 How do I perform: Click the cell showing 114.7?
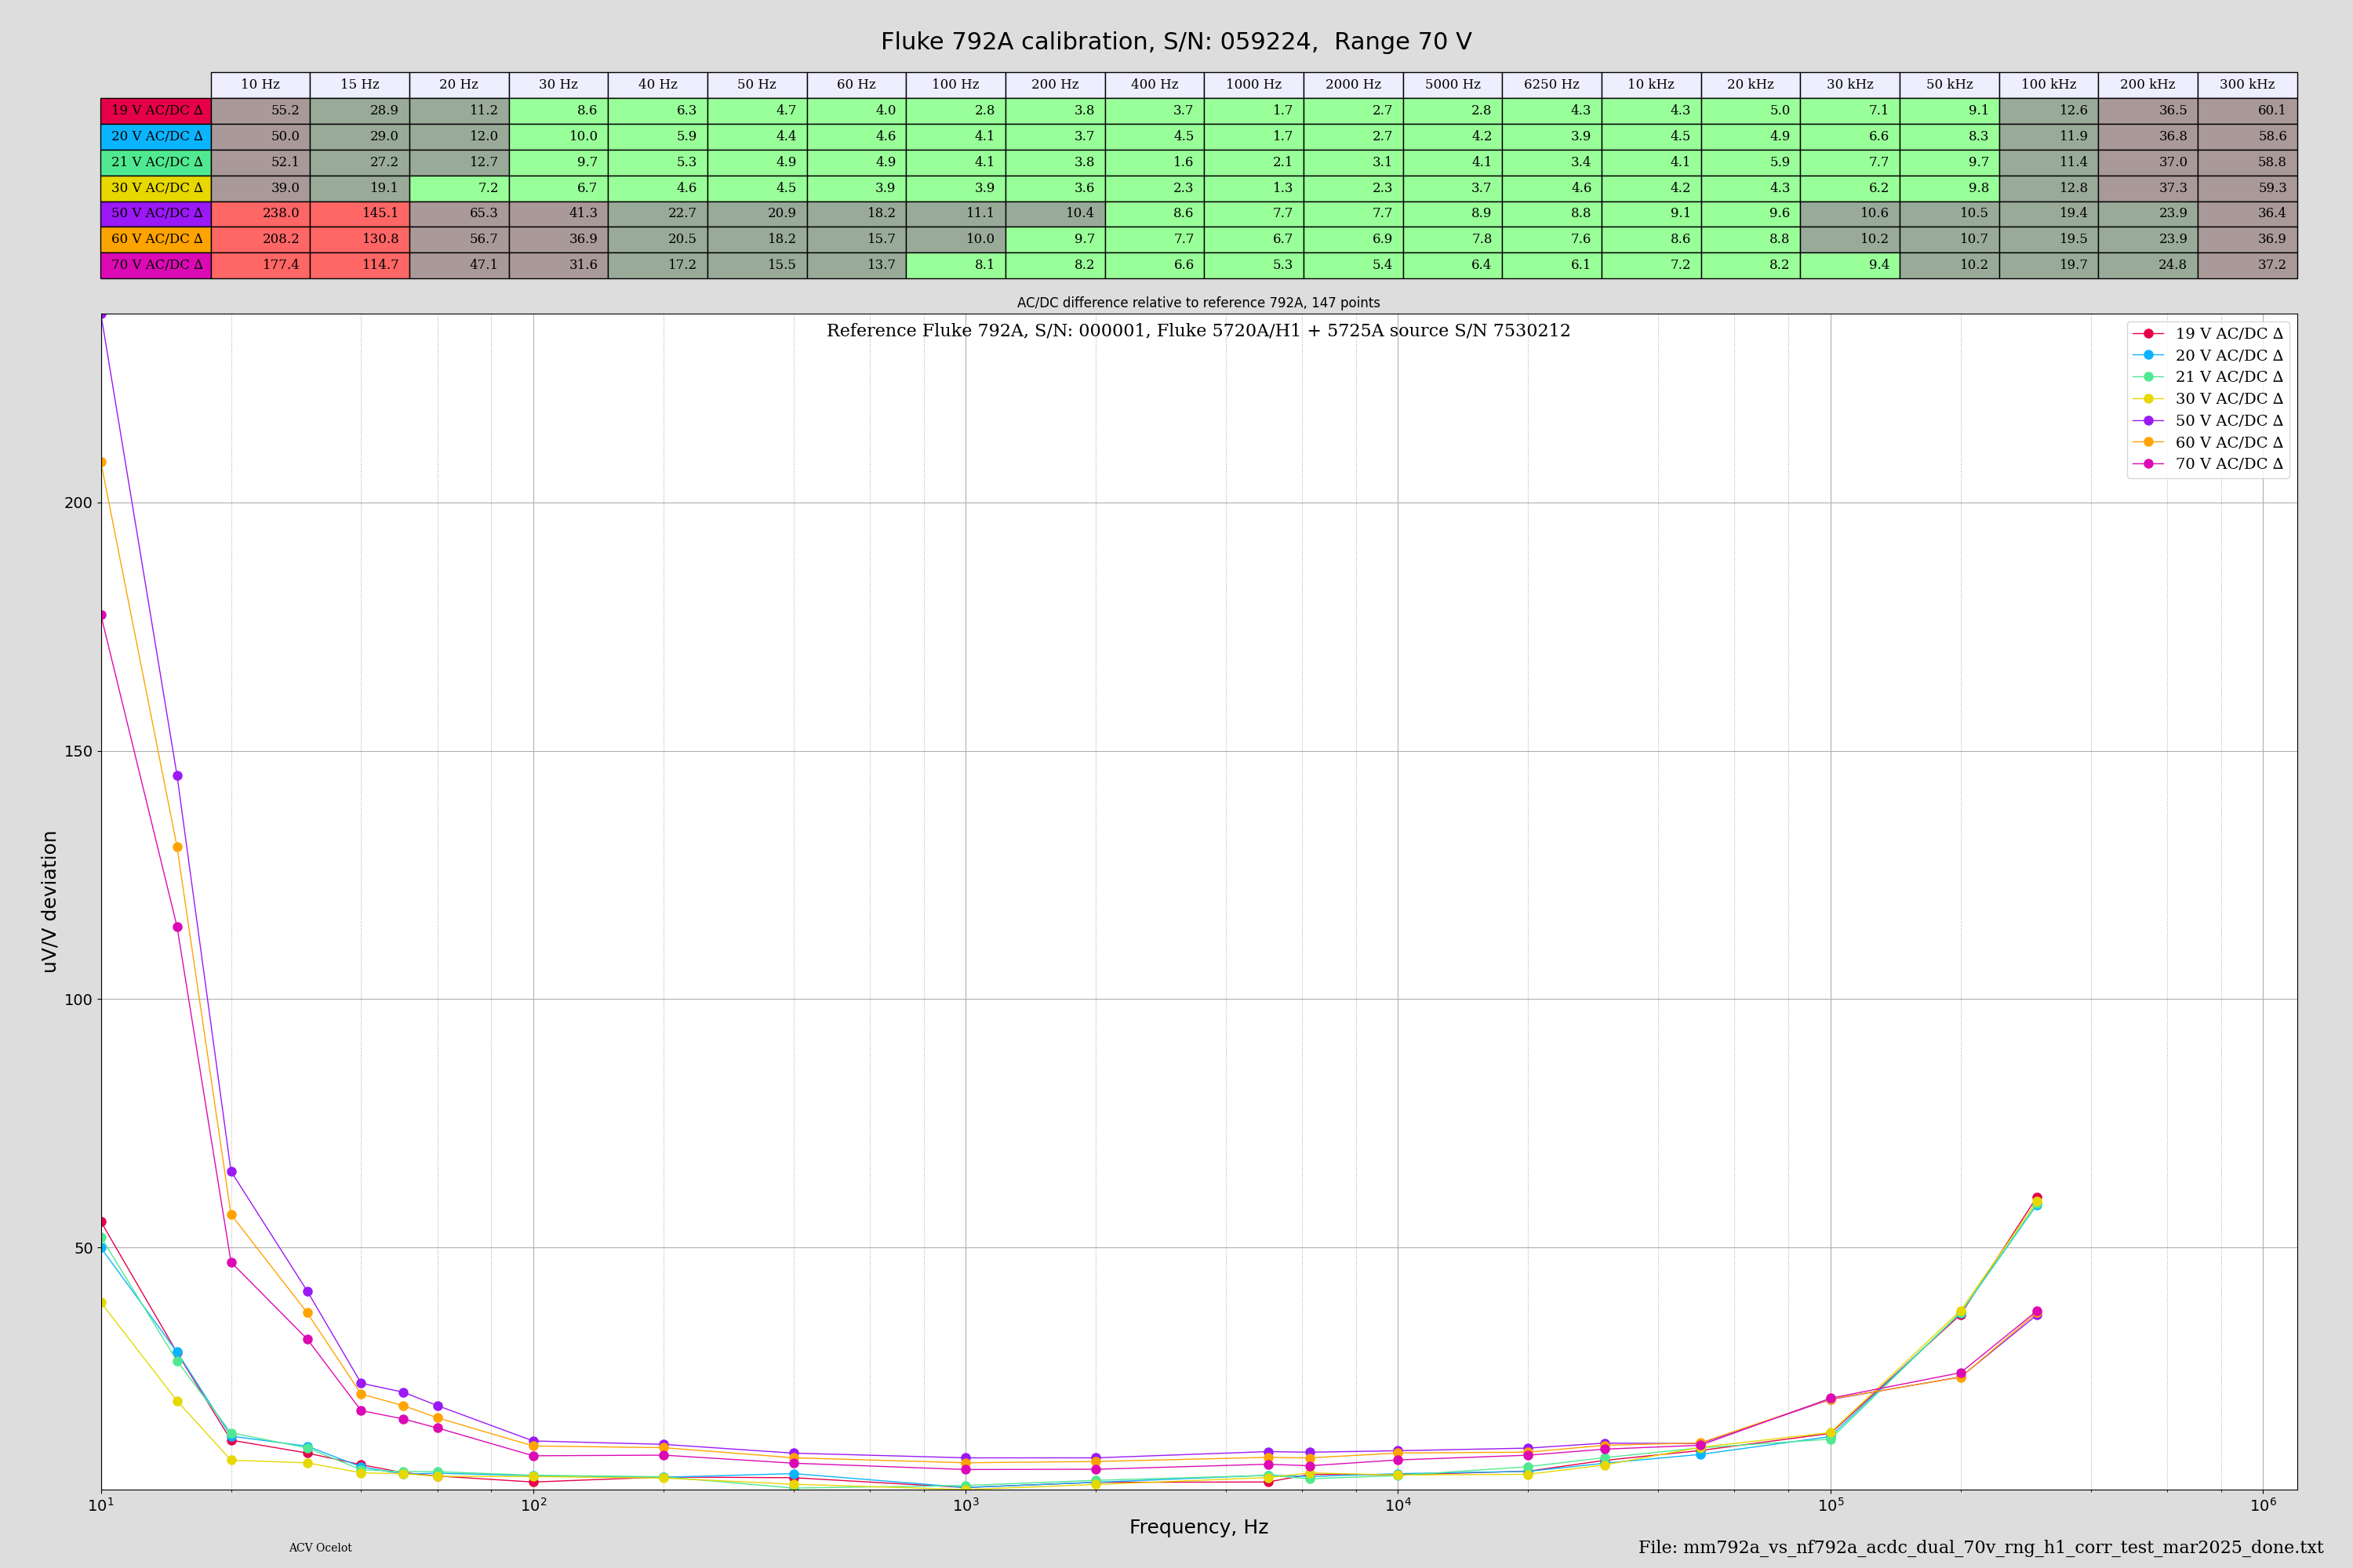point(360,265)
